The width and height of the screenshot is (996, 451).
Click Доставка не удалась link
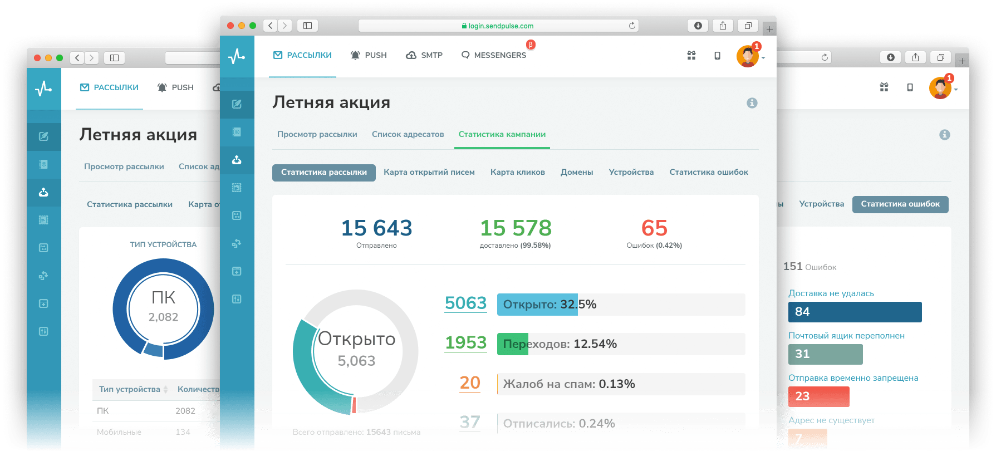(831, 293)
